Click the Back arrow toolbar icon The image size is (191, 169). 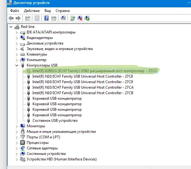[x=11, y=18]
